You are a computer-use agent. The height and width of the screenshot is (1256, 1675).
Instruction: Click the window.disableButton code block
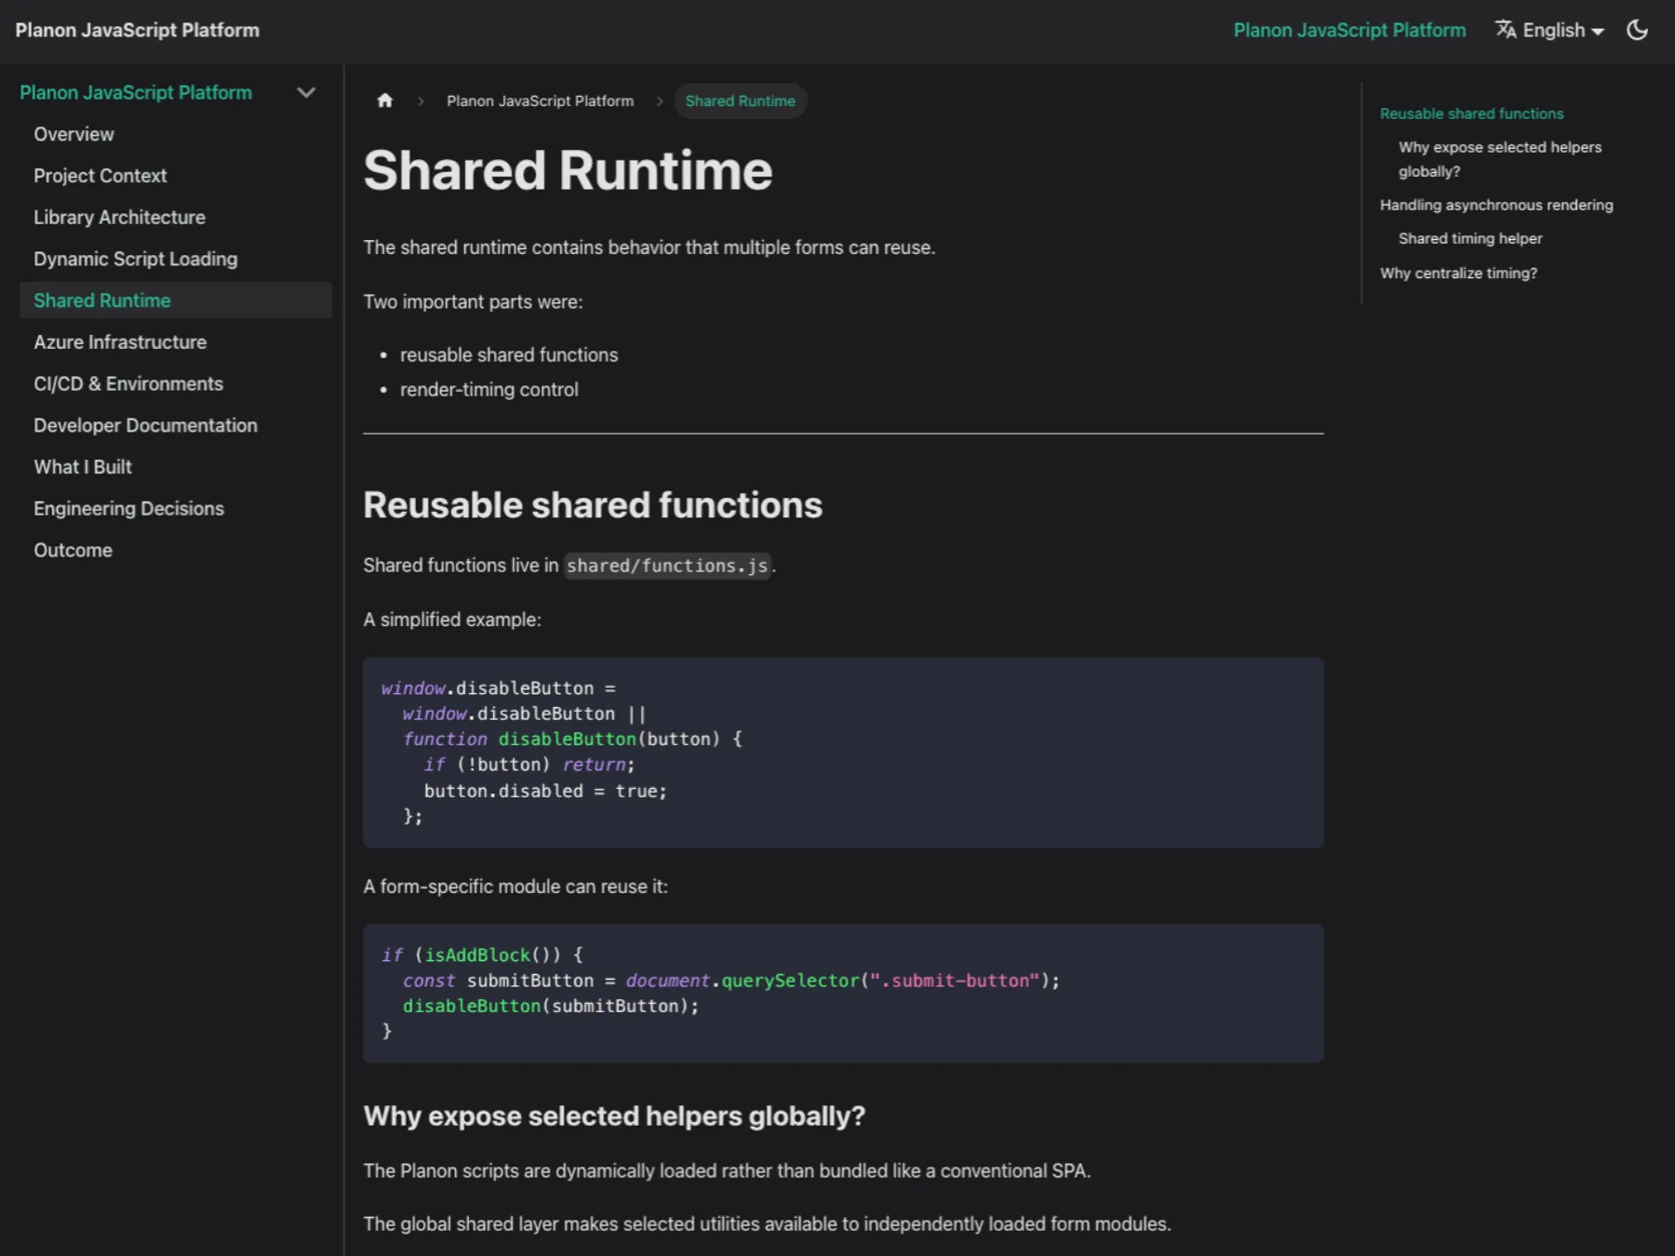click(843, 753)
